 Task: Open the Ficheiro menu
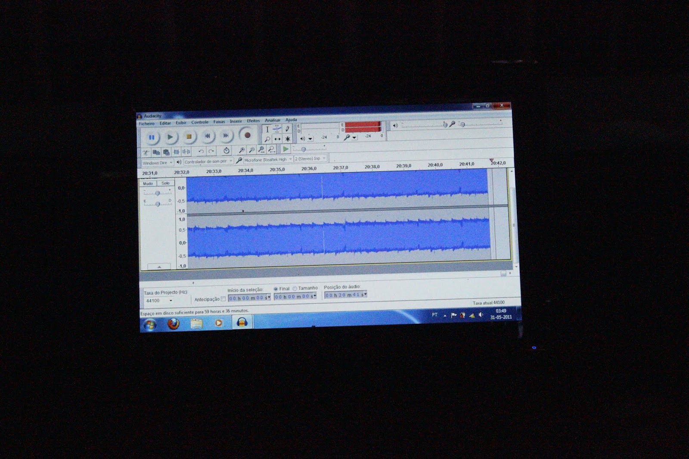pyautogui.click(x=146, y=124)
